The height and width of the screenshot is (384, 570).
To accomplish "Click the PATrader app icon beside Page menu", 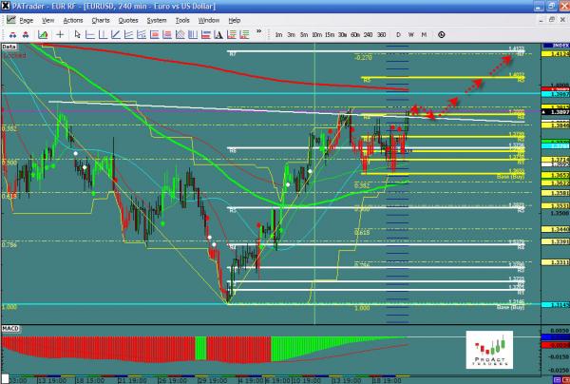I will click(x=10, y=20).
